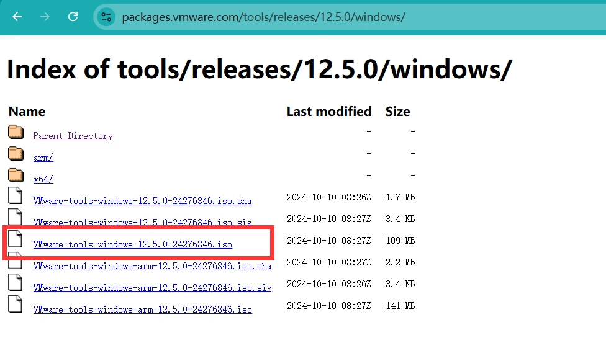This screenshot has height=356, width=606.
Task: Click file icon beside VMware-tools-windows-12.5.0-24276846.iso
Action: 15,239
